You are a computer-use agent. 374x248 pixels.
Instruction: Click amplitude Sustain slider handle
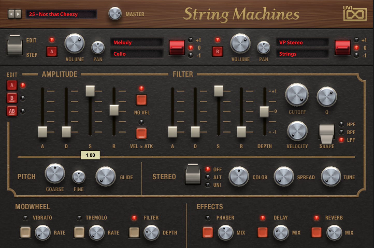point(90,91)
